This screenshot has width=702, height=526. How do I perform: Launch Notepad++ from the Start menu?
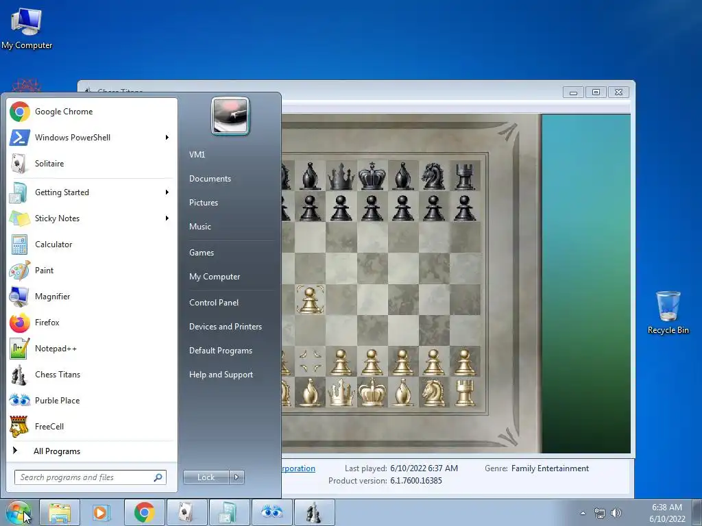coord(91,349)
